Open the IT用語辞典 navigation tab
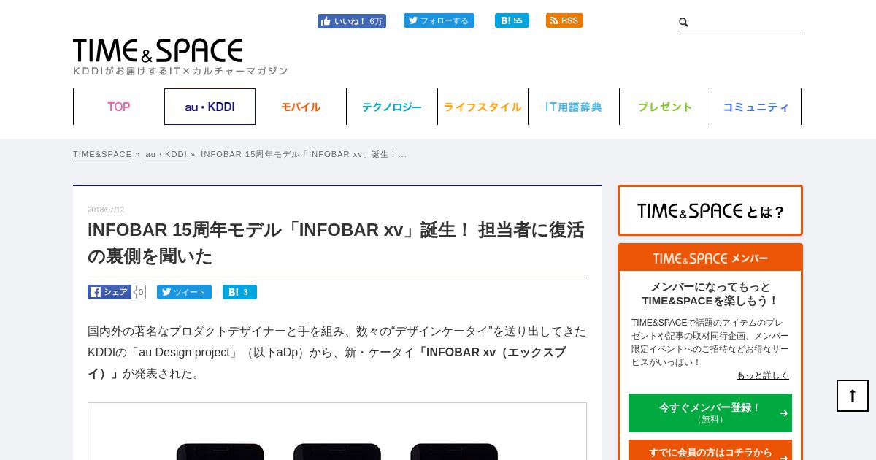Viewport: 876px width, 460px height. click(574, 107)
